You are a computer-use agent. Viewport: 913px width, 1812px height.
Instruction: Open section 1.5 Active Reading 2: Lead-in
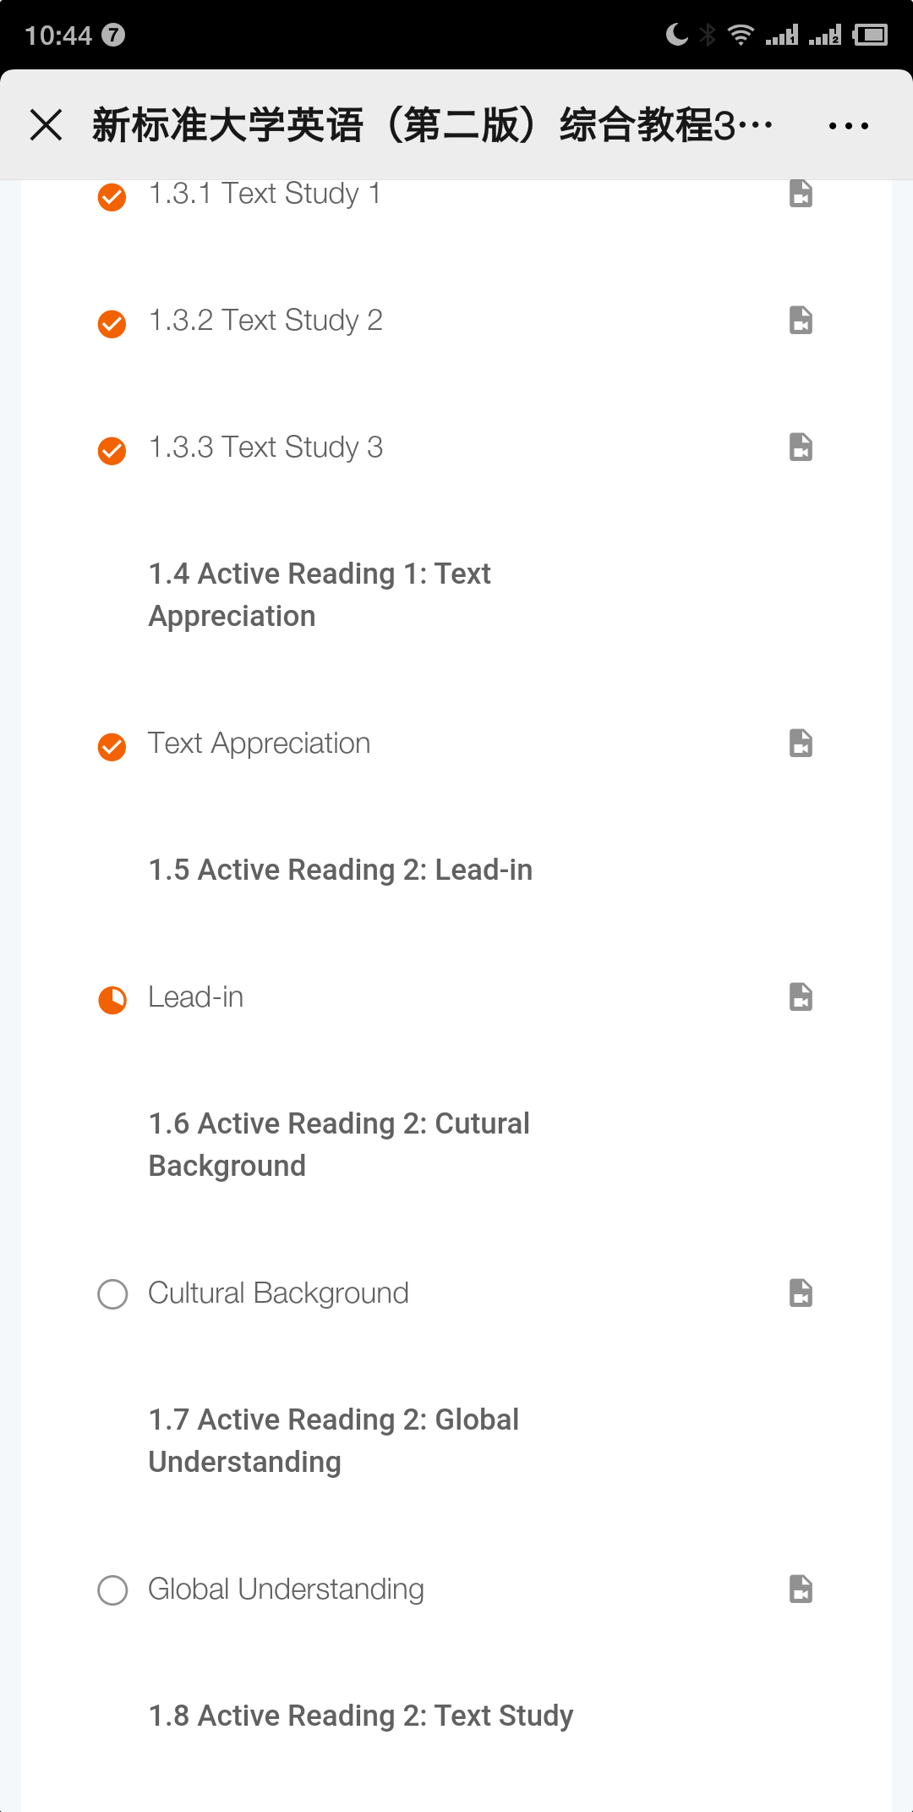tap(341, 870)
